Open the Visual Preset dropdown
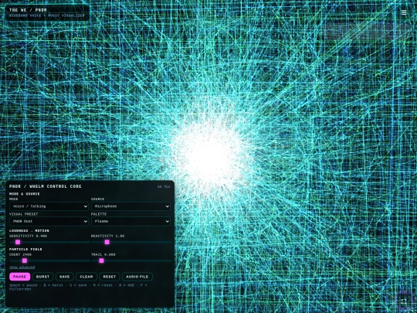The height and width of the screenshot is (313, 417). (x=49, y=221)
